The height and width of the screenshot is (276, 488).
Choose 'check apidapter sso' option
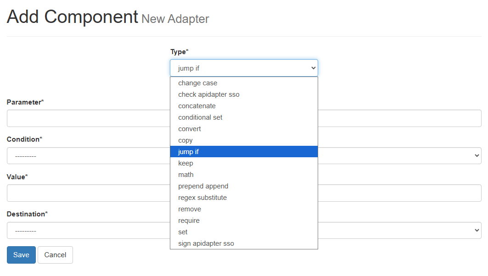click(209, 94)
